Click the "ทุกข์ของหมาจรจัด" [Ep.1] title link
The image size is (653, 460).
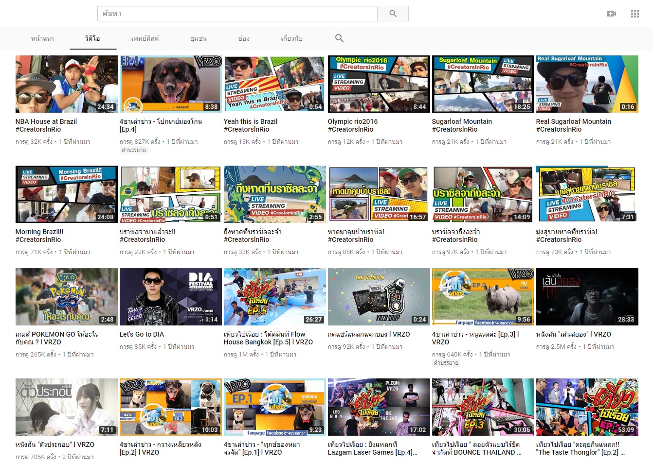(x=262, y=448)
